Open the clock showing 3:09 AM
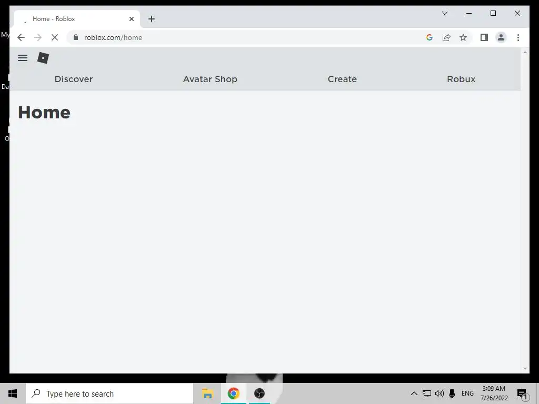Screen dimensions: 539x404 pos(494,393)
